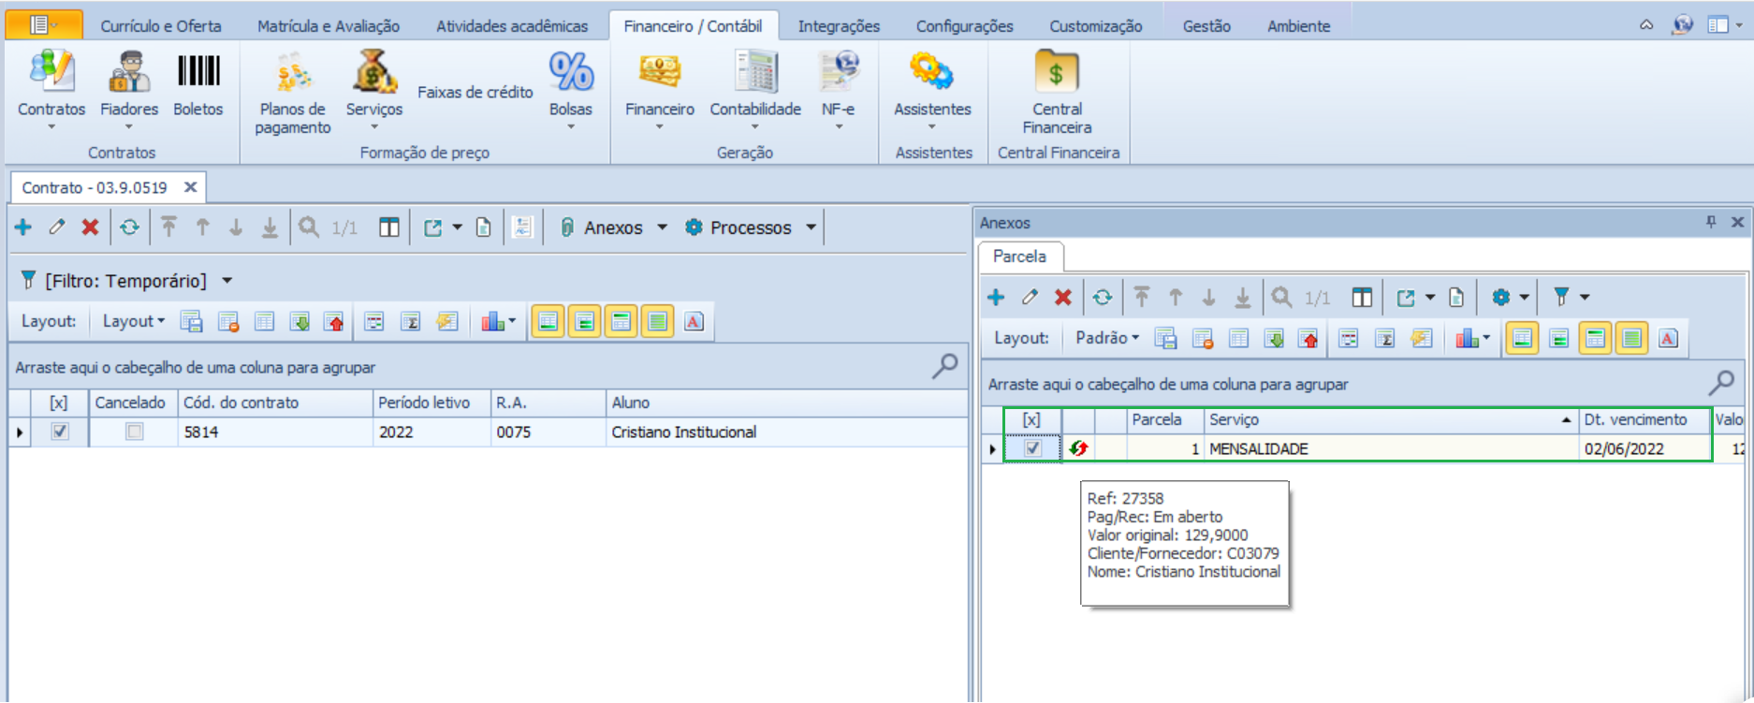Select the Cristiano Institucional cell
Image resolution: width=1754 pixels, height=703 pixels.
click(x=786, y=432)
